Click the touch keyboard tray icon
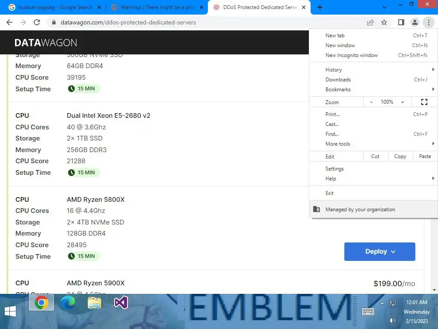Image resolution: width=438 pixels, height=329 pixels. 368,311
